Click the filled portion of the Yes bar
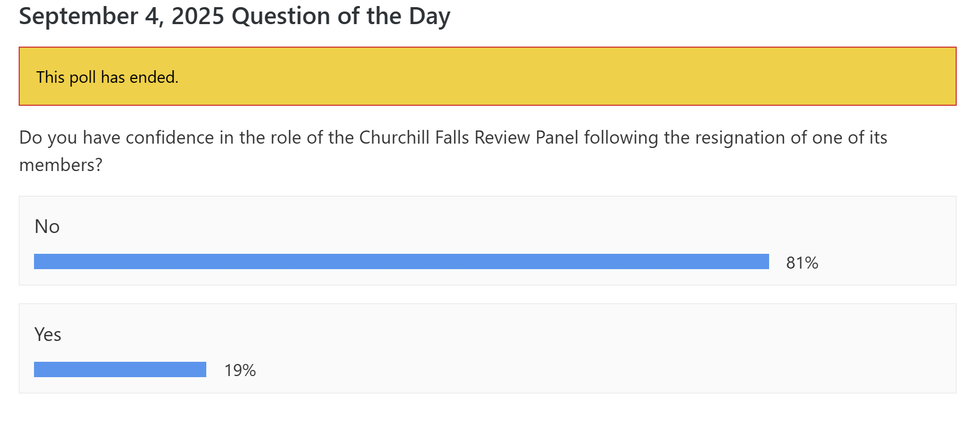Viewport: 971px width, 421px height. 120,370
